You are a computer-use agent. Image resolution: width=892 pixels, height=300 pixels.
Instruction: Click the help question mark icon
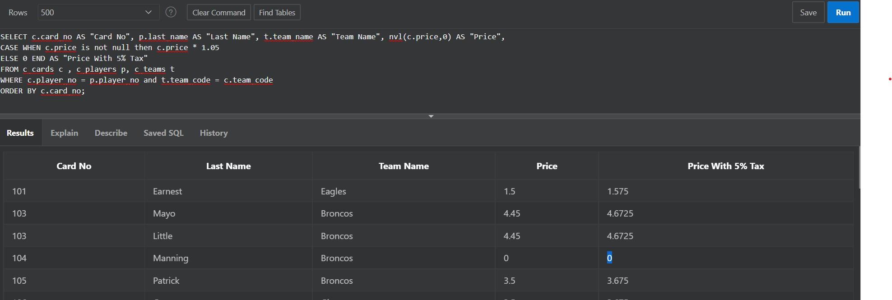coord(171,12)
